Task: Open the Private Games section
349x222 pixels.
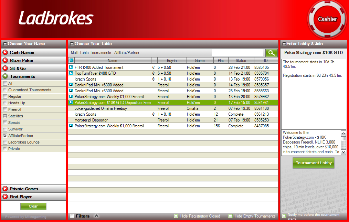Action: coord(34,189)
